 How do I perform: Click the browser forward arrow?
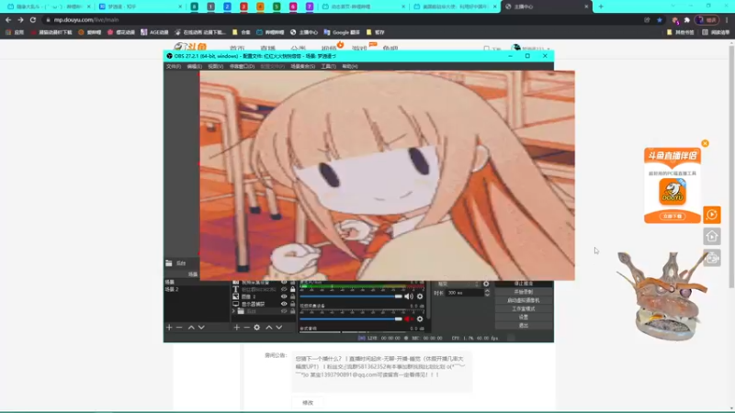pyautogui.click(x=20, y=19)
